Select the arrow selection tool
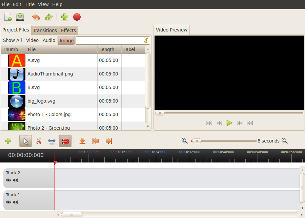 [25, 141]
